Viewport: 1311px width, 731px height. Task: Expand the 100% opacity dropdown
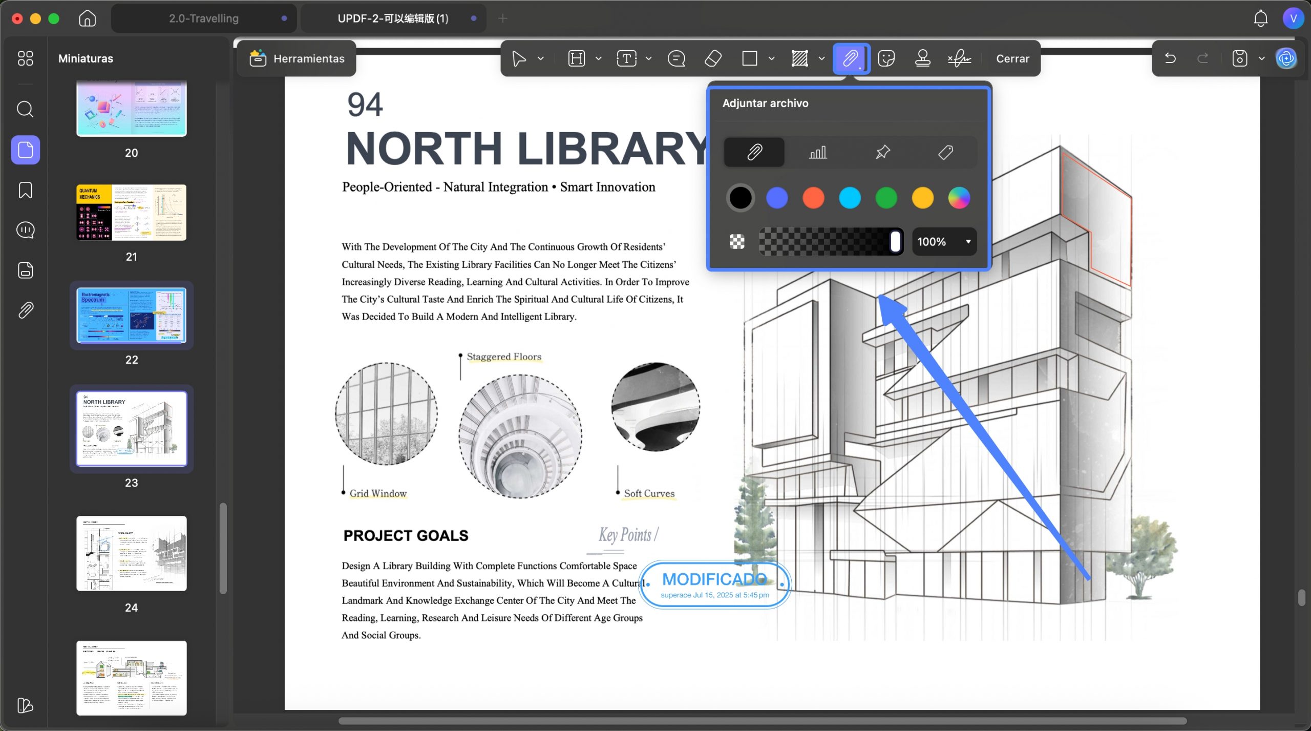[x=944, y=242]
